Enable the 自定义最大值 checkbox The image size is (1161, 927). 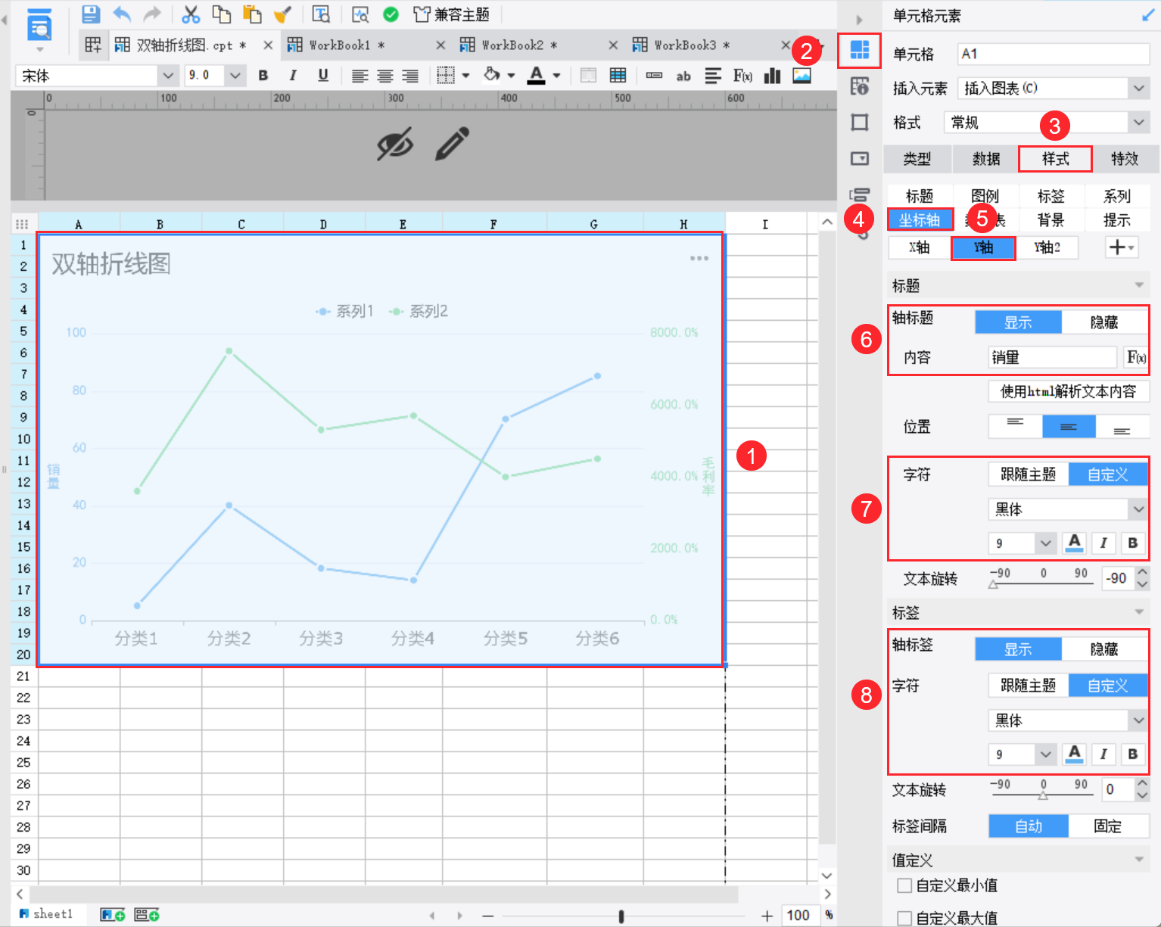tap(904, 918)
